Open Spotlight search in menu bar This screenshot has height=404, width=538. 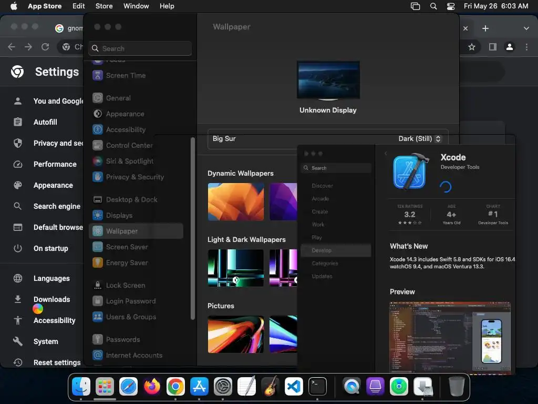[433, 6]
